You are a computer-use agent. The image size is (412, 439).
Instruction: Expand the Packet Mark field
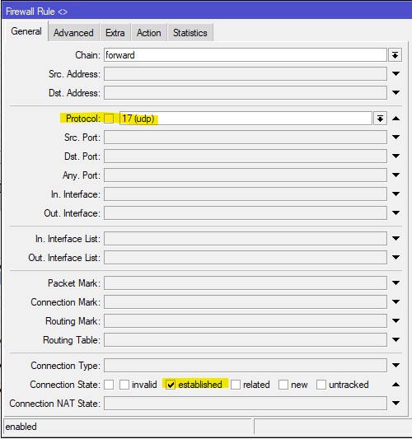coord(396,283)
